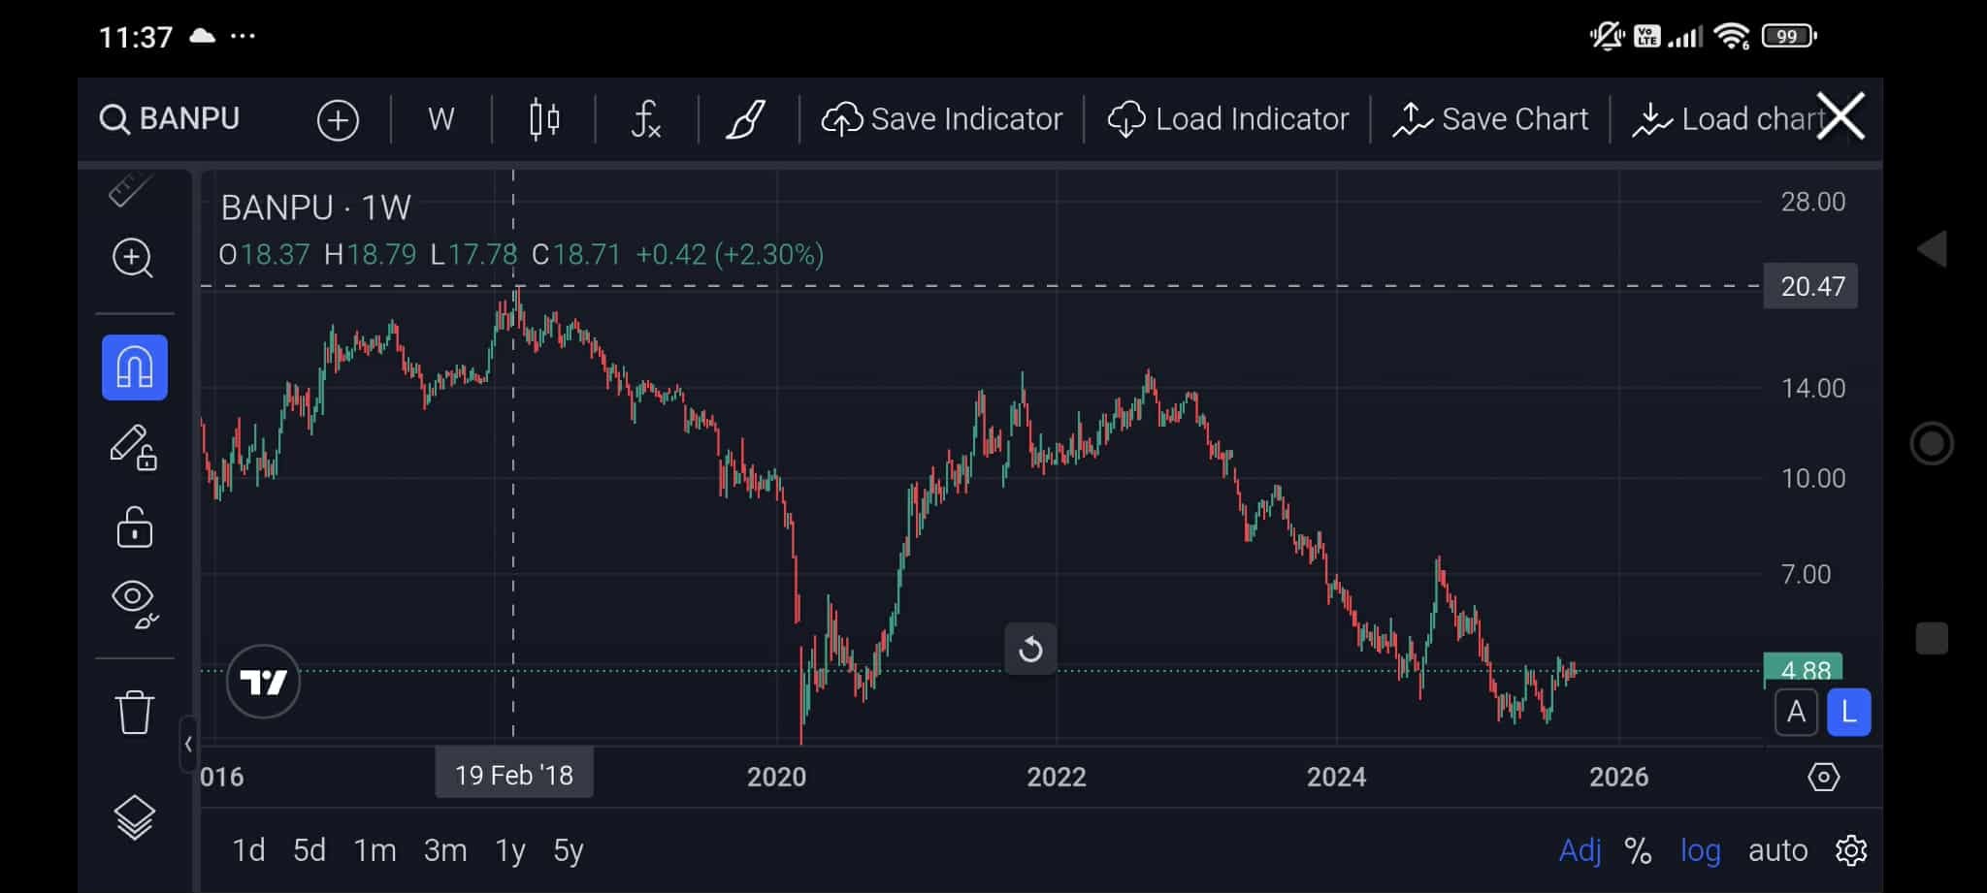The image size is (1987, 893).
Task: Toggle log scale
Action: (1700, 850)
